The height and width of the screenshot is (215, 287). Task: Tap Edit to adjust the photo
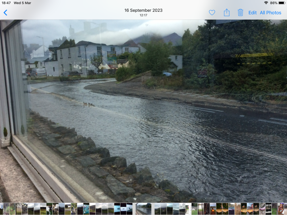coord(252,13)
